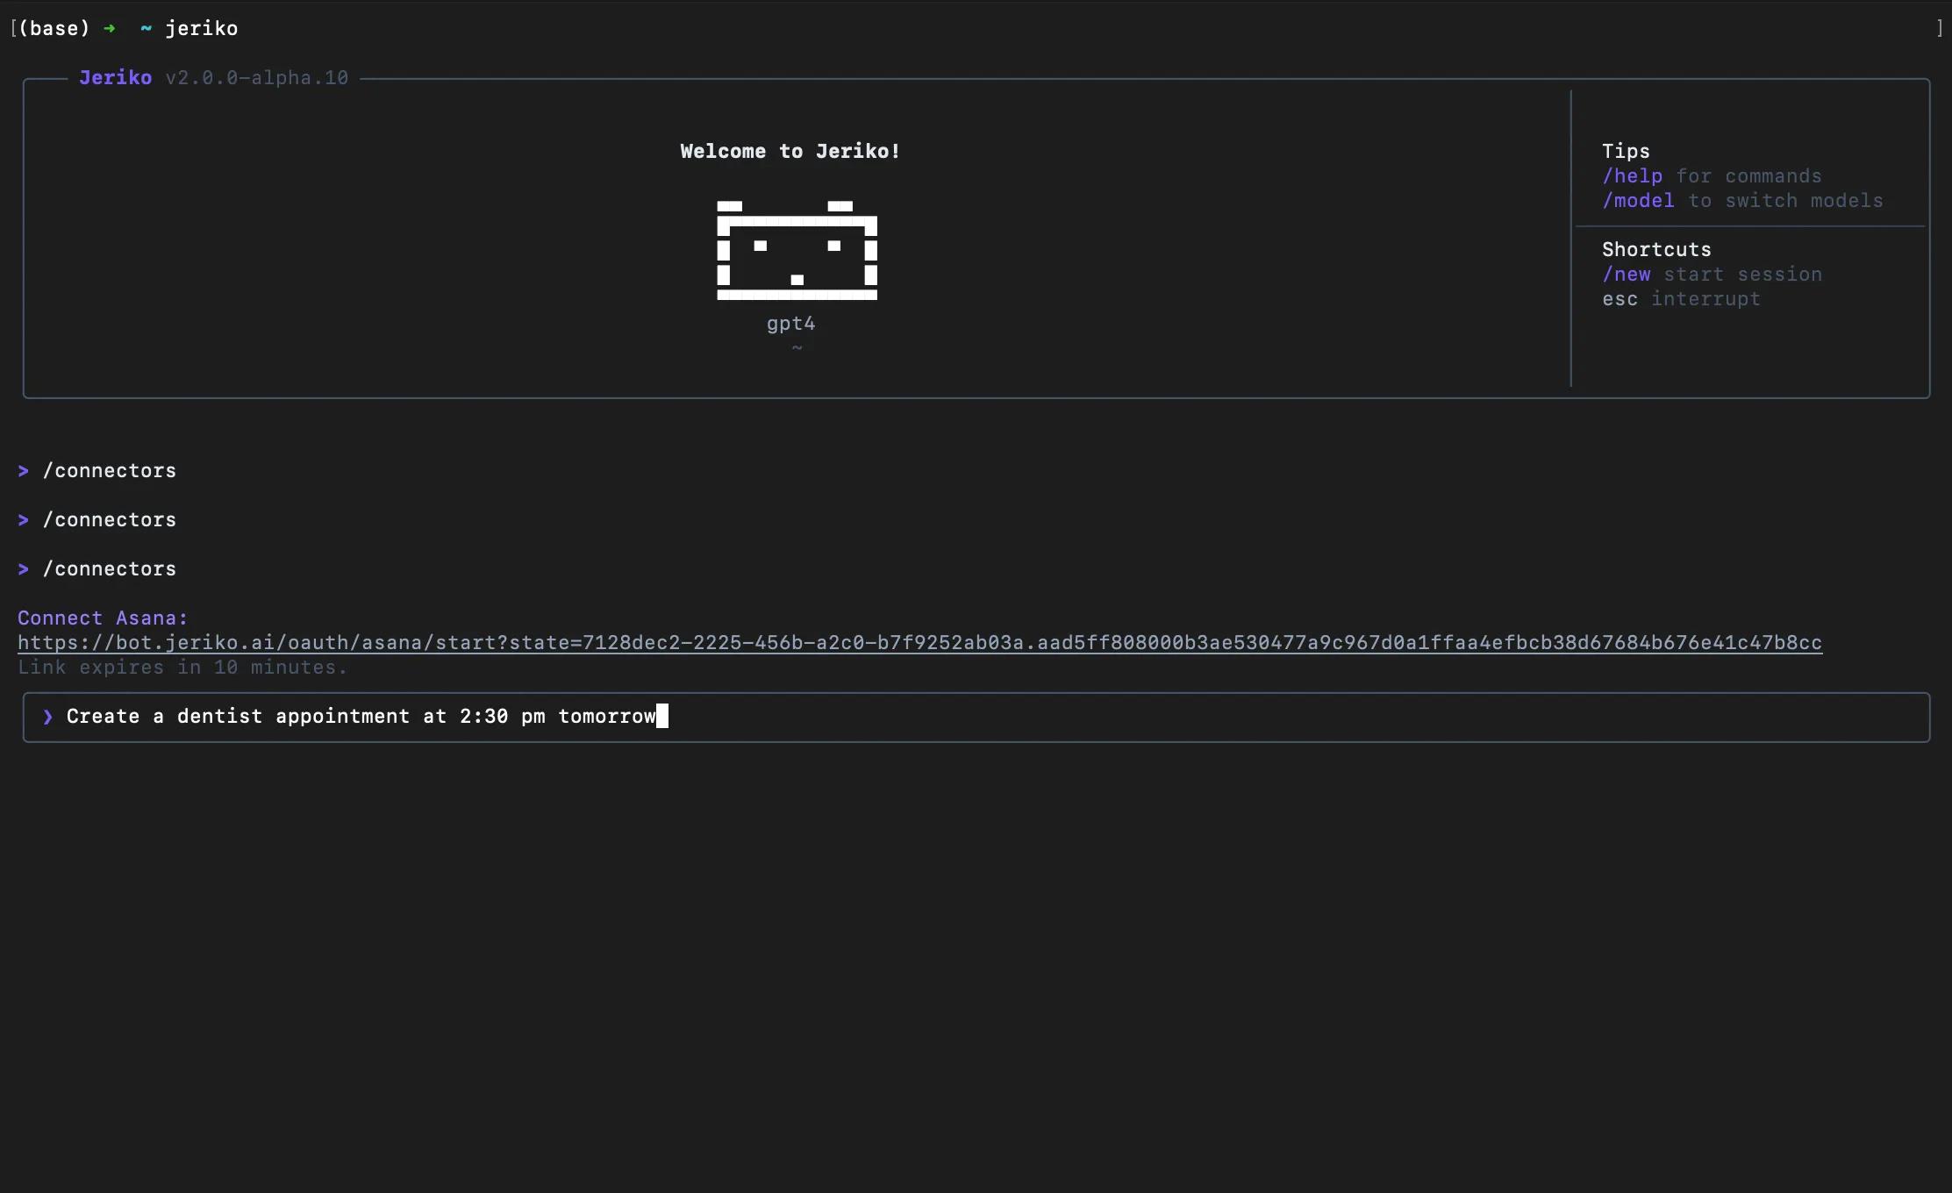
Task: Click the /help command tip
Action: [1632, 176]
